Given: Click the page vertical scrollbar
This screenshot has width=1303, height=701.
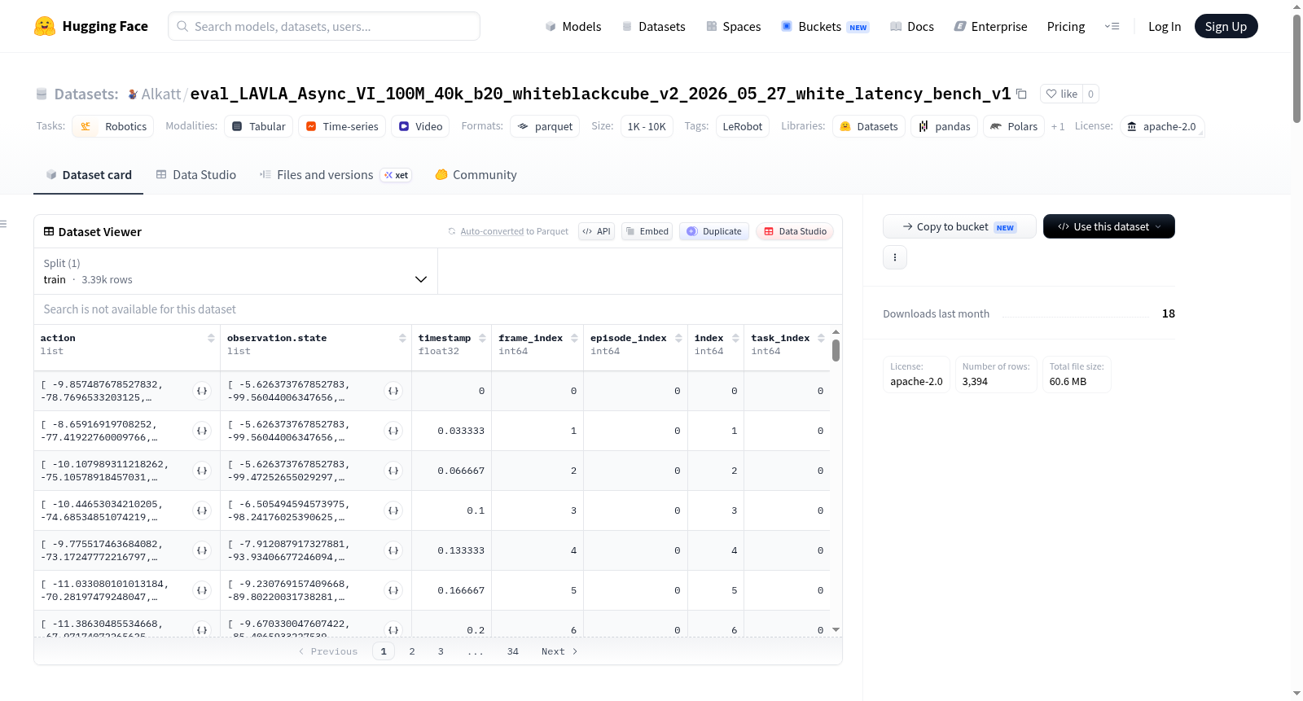Looking at the screenshot, I should [x=1296, y=69].
